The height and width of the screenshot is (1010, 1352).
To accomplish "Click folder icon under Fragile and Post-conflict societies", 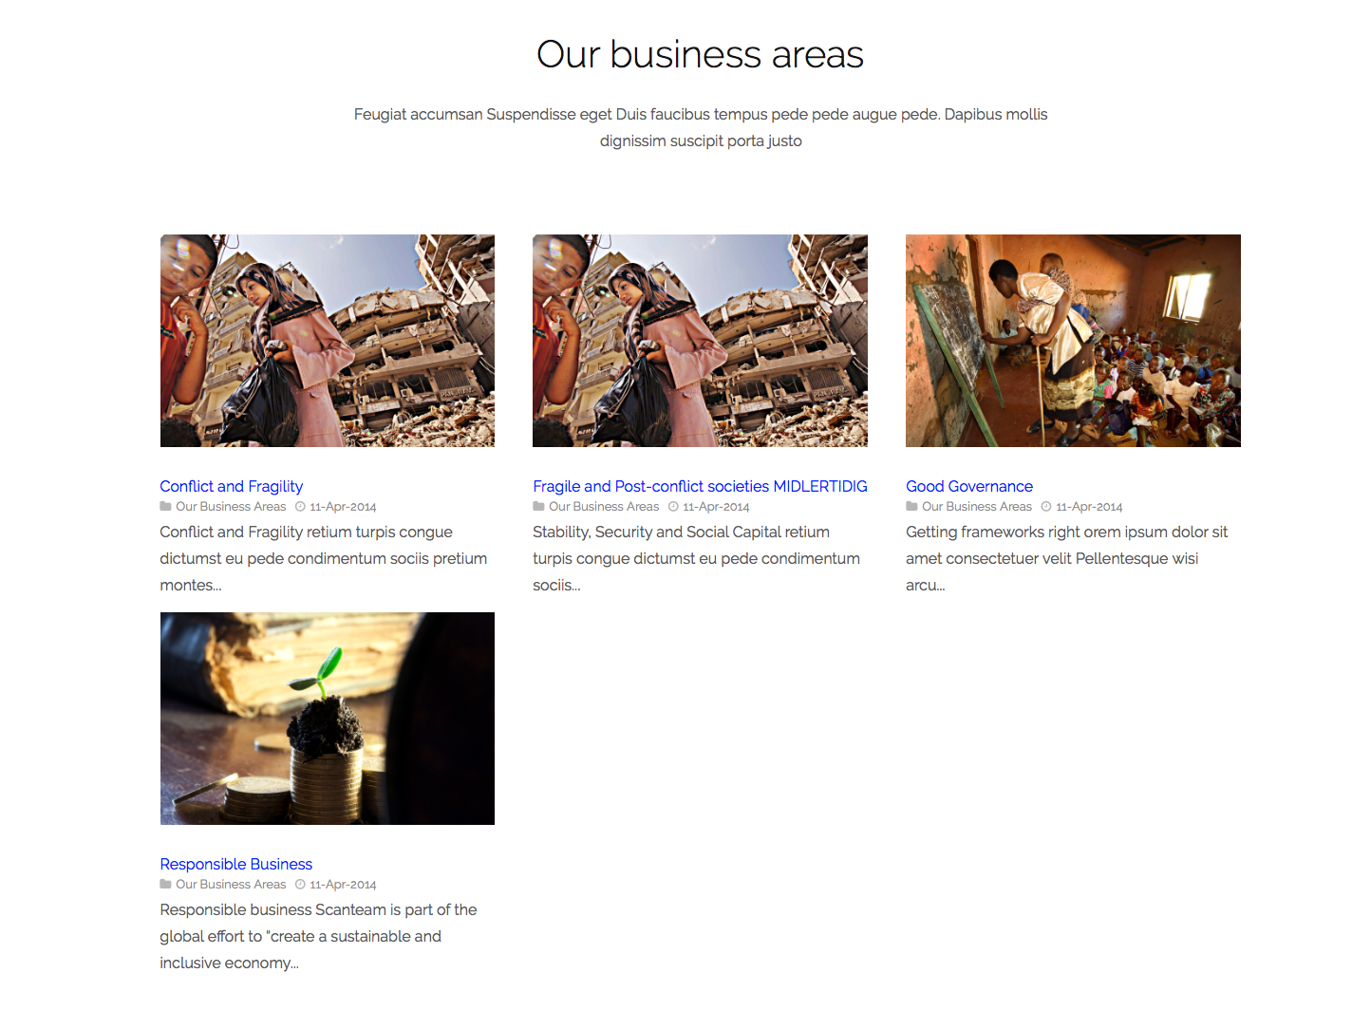I will coord(538,507).
